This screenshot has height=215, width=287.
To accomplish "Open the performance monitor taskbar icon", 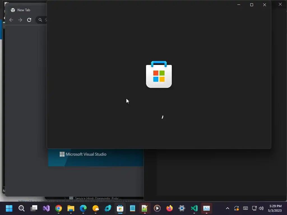I will (207, 208).
